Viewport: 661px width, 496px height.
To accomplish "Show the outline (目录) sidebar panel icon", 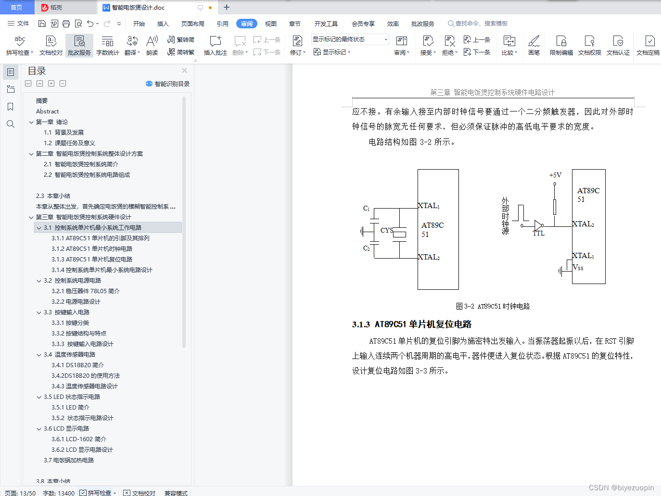I will tap(11, 72).
